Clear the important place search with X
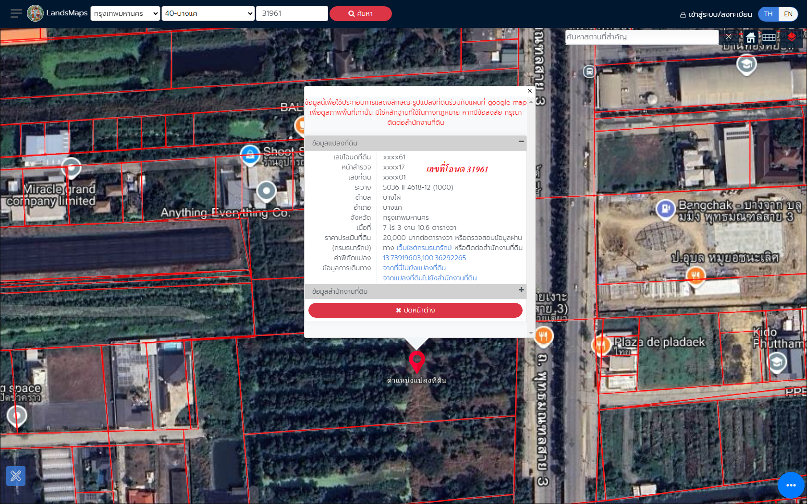This screenshot has width=807, height=504. pyautogui.click(x=729, y=37)
